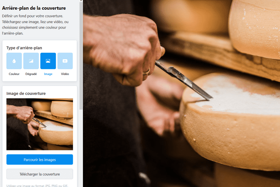The height and width of the screenshot is (187, 280).
Task: Select the Couleur droplet background tile
Action: 14,61
